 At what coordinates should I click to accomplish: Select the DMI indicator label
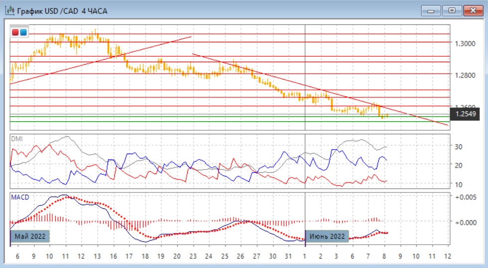[16, 139]
